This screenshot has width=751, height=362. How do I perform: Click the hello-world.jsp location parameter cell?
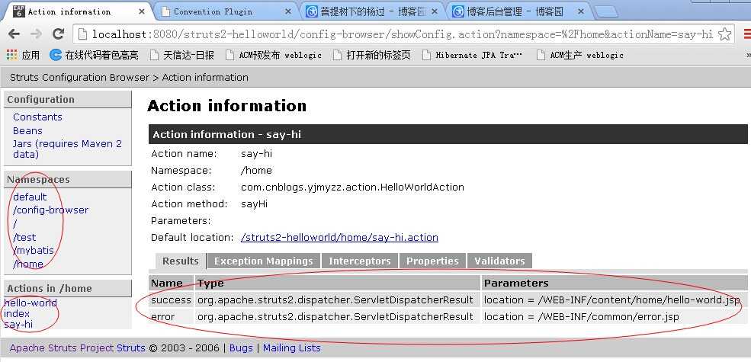point(614,300)
